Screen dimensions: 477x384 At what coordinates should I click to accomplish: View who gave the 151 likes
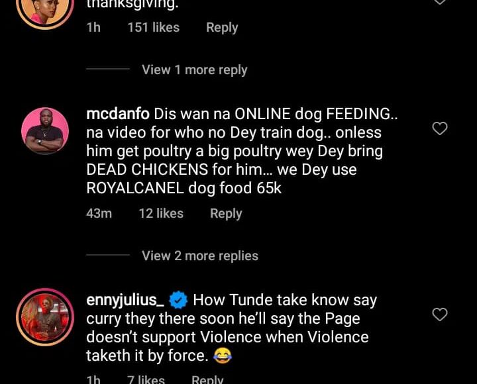point(153,28)
